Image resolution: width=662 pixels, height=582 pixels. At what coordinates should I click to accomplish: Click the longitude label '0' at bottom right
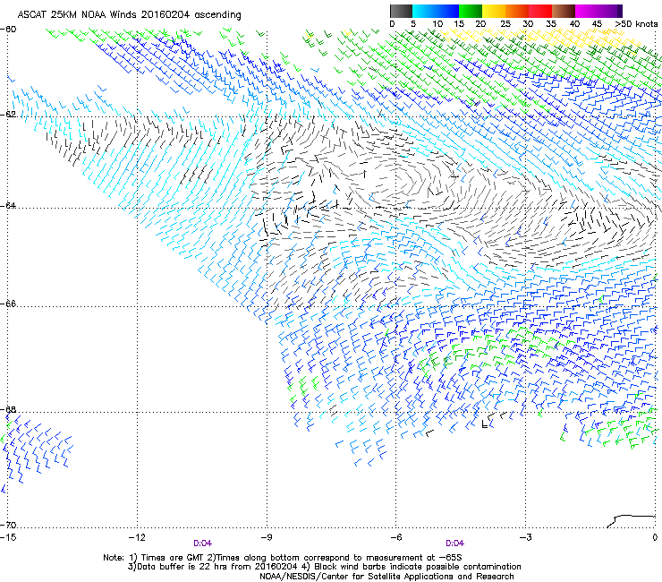(655, 537)
